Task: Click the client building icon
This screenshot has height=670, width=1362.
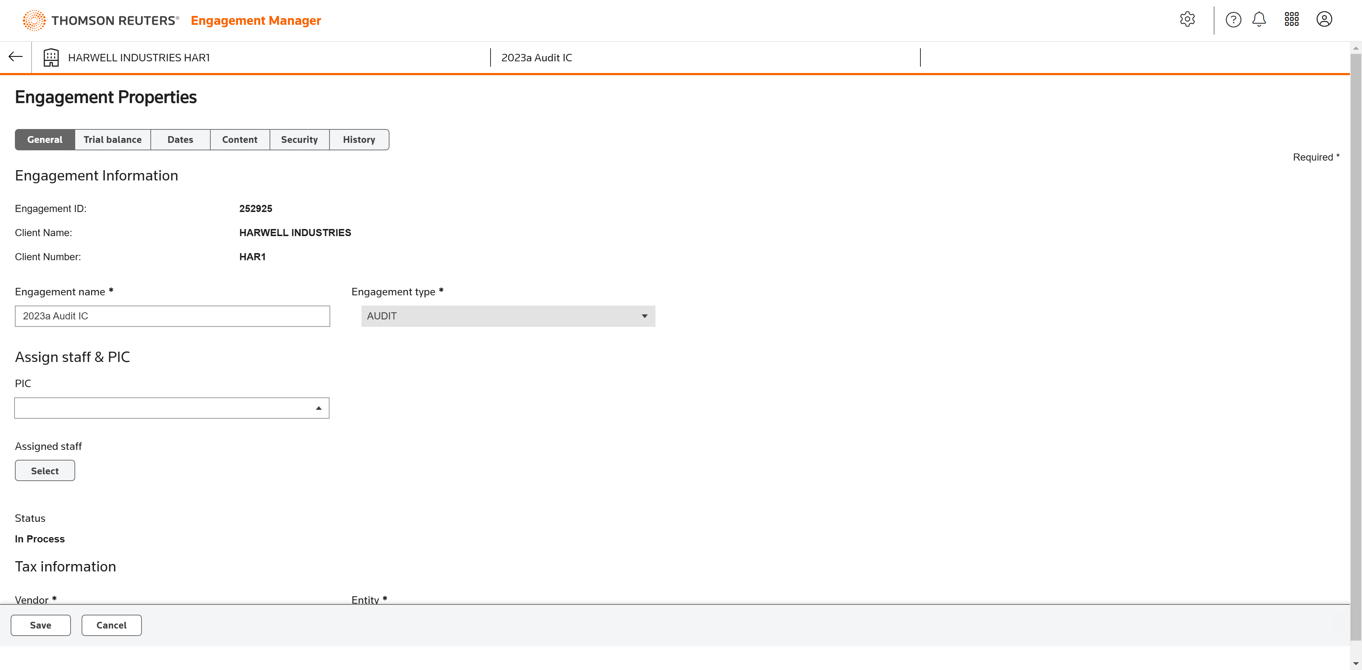Action: pyautogui.click(x=51, y=57)
